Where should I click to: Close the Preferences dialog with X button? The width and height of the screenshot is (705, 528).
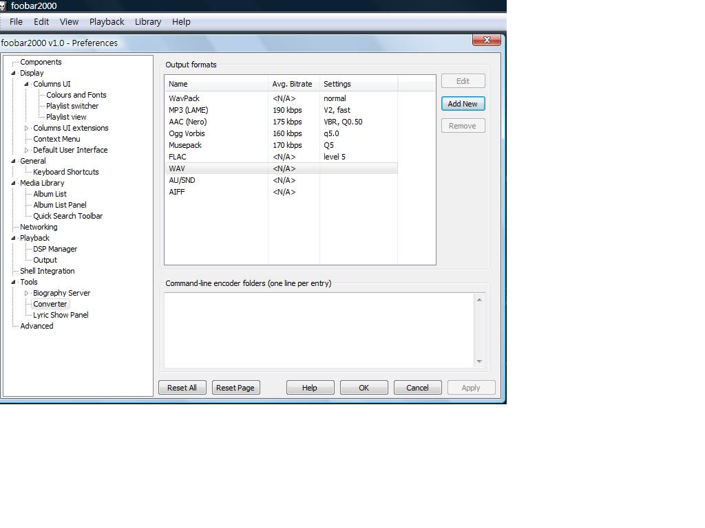pyautogui.click(x=486, y=40)
